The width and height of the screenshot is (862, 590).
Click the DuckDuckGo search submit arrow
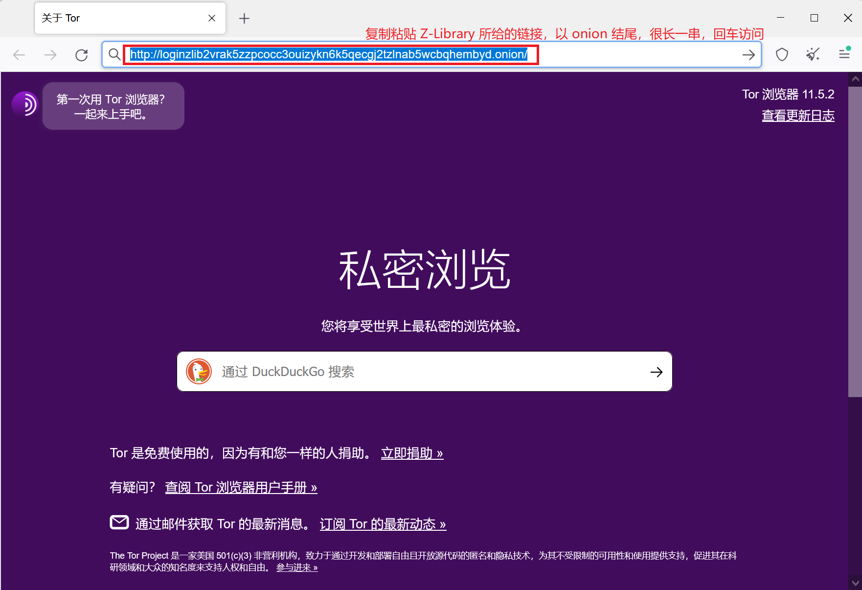pyautogui.click(x=656, y=372)
